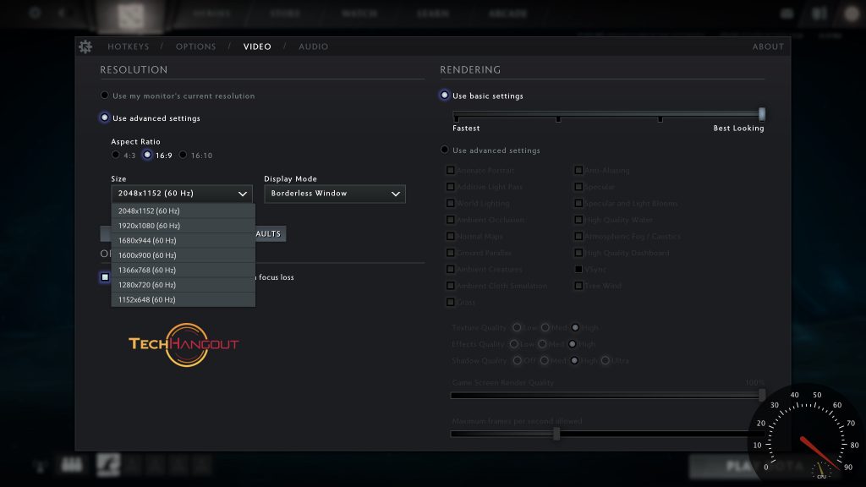Click the back arrow in top bar
This screenshot has width=866, height=487.
(x=62, y=12)
